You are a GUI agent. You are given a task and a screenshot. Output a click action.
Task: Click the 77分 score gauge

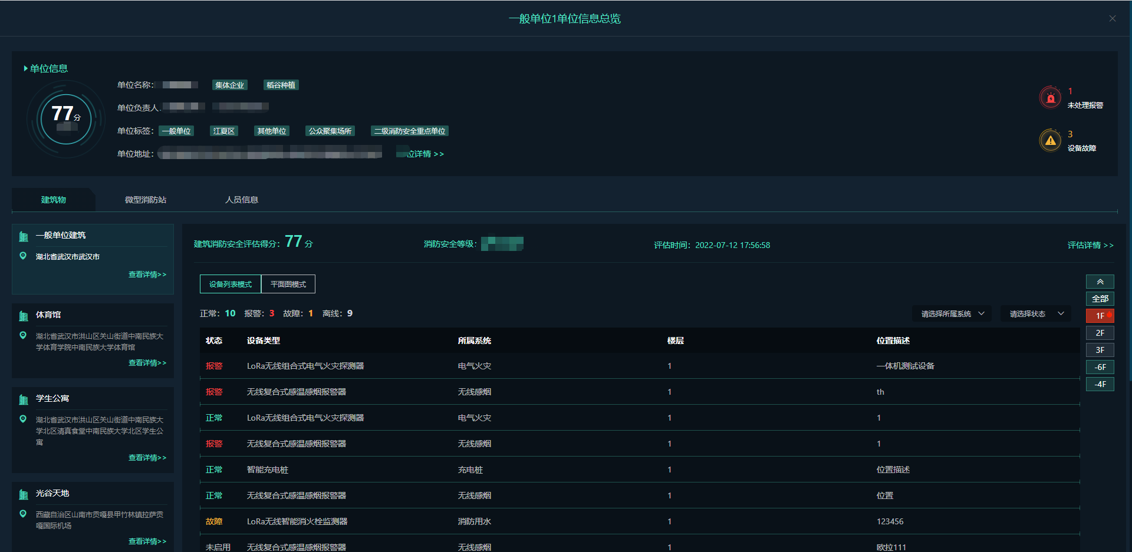click(66, 119)
